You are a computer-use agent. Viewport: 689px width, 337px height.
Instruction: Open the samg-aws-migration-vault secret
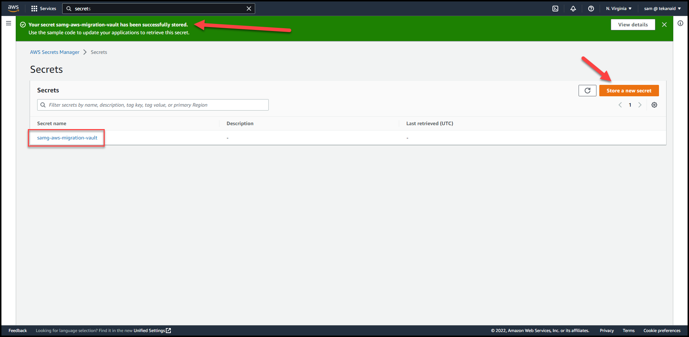66,138
